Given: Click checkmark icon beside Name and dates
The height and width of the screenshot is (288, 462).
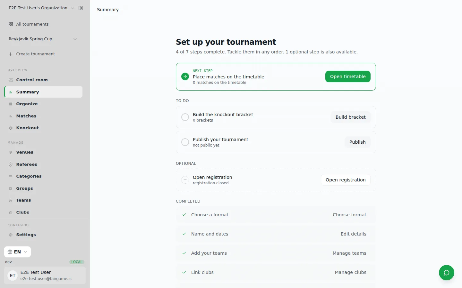Looking at the screenshot, I should pos(184,234).
